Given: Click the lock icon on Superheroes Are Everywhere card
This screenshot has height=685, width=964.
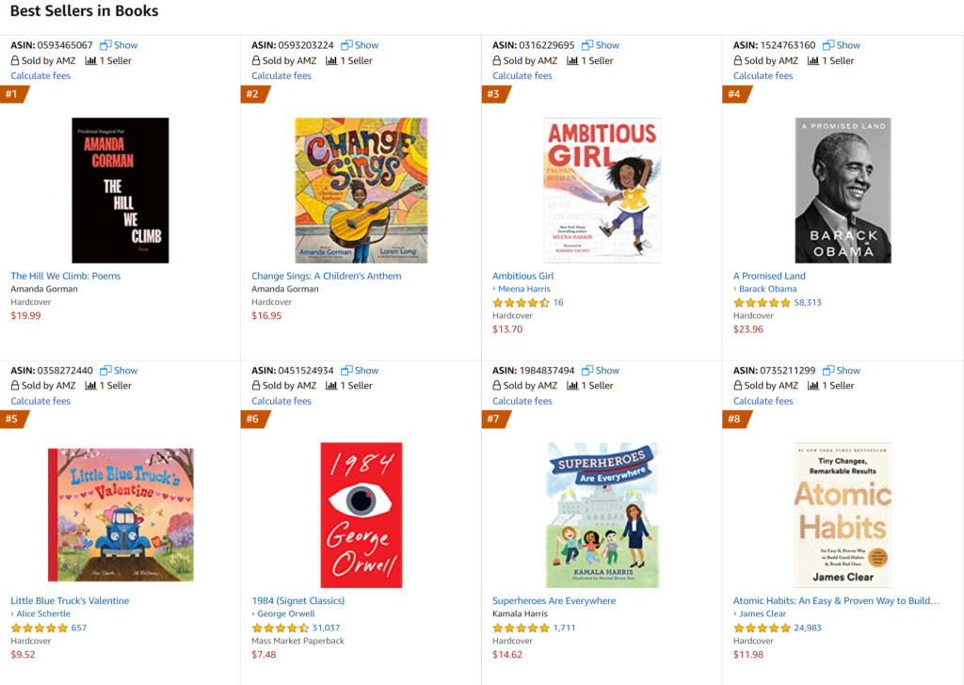Looking at the screenshot, I should [495, 385].
